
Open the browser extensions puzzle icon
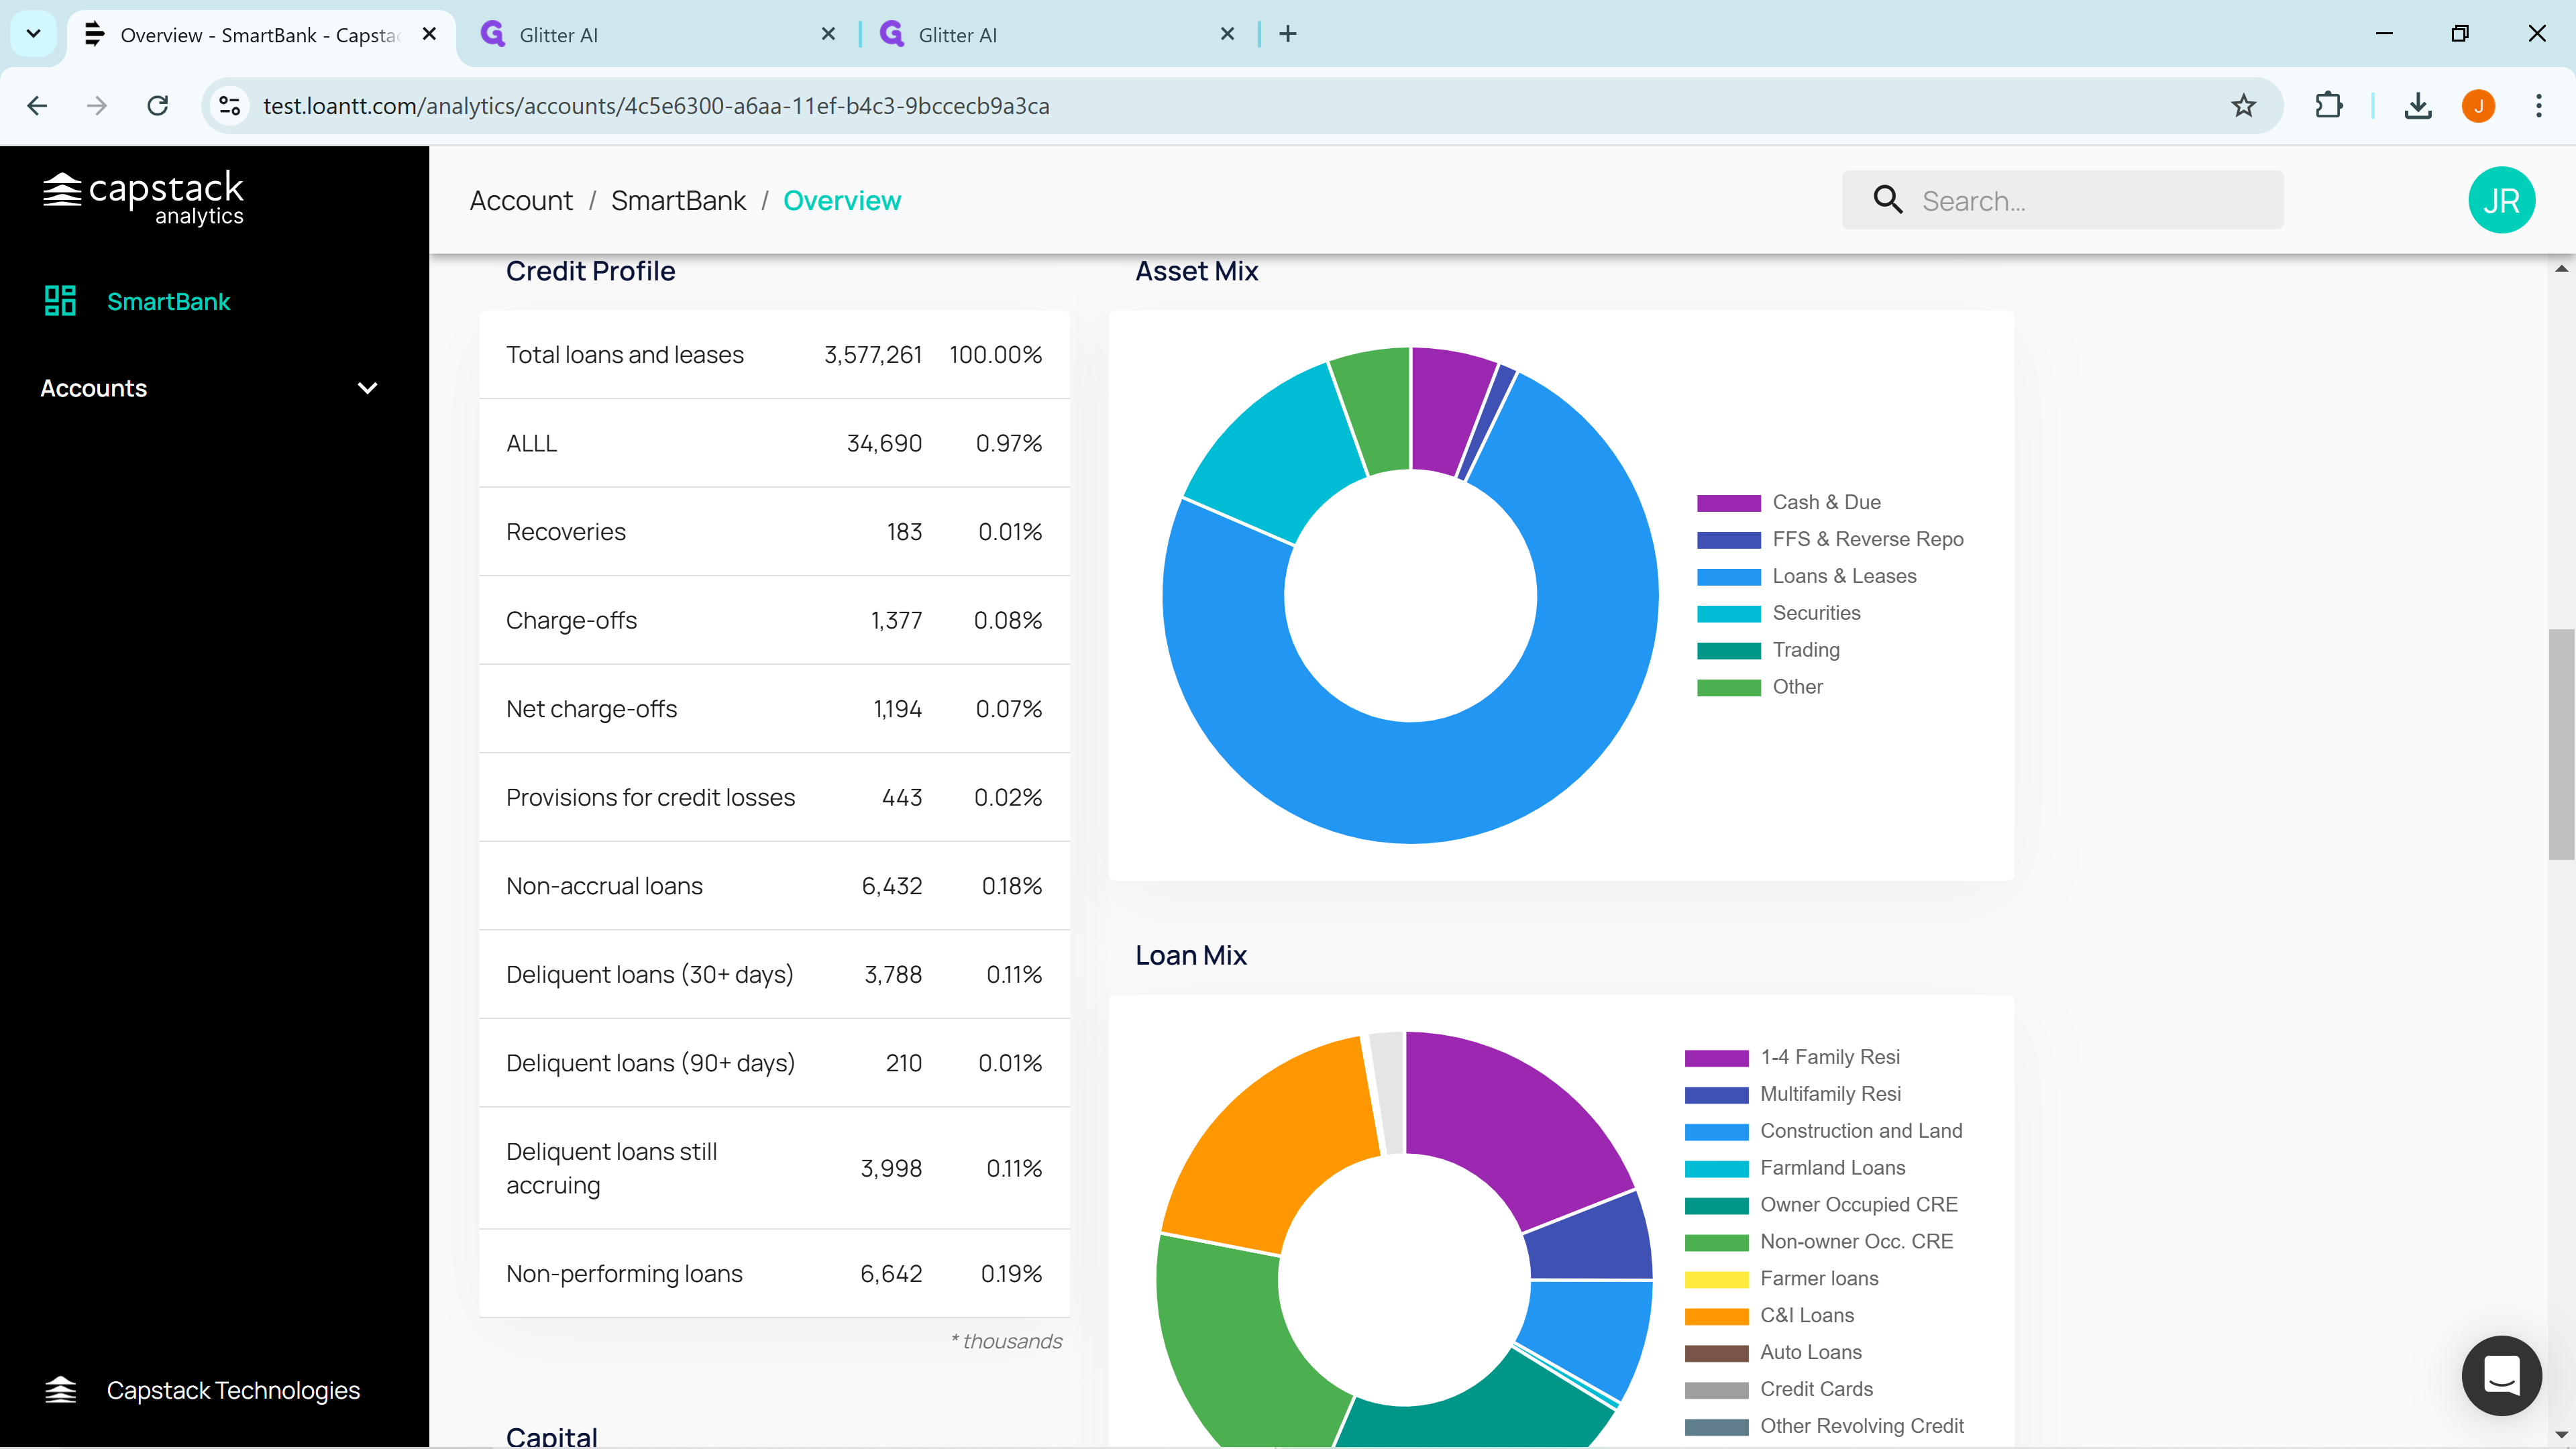(x=2329, y=106)
